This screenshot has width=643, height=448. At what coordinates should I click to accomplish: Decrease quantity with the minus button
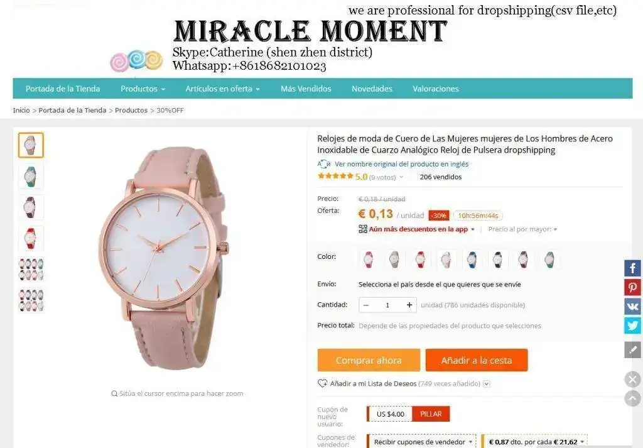366,305
